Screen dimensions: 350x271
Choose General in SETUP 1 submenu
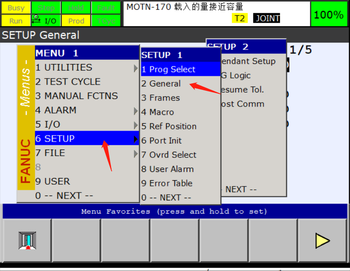[x=181, y=83]
